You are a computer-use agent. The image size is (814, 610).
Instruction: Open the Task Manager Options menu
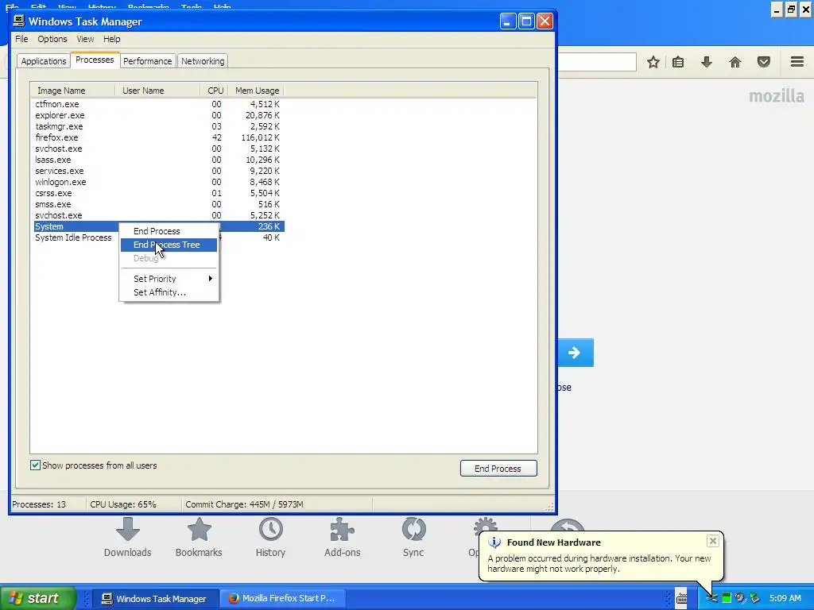point(52,39)
